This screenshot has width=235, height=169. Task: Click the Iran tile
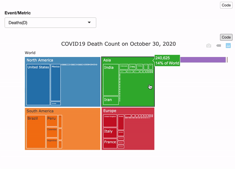pos(111,100)
